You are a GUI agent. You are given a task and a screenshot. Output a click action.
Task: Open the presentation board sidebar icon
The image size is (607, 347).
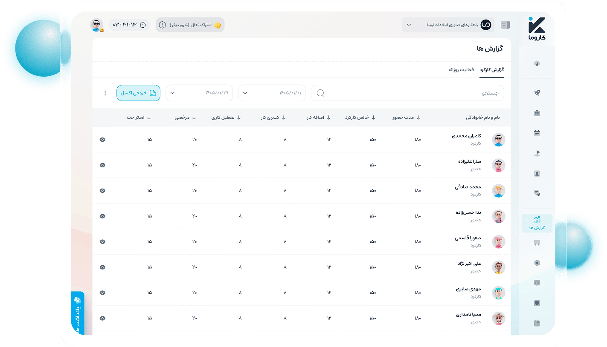pyautogui.click(x=537, y=243)
